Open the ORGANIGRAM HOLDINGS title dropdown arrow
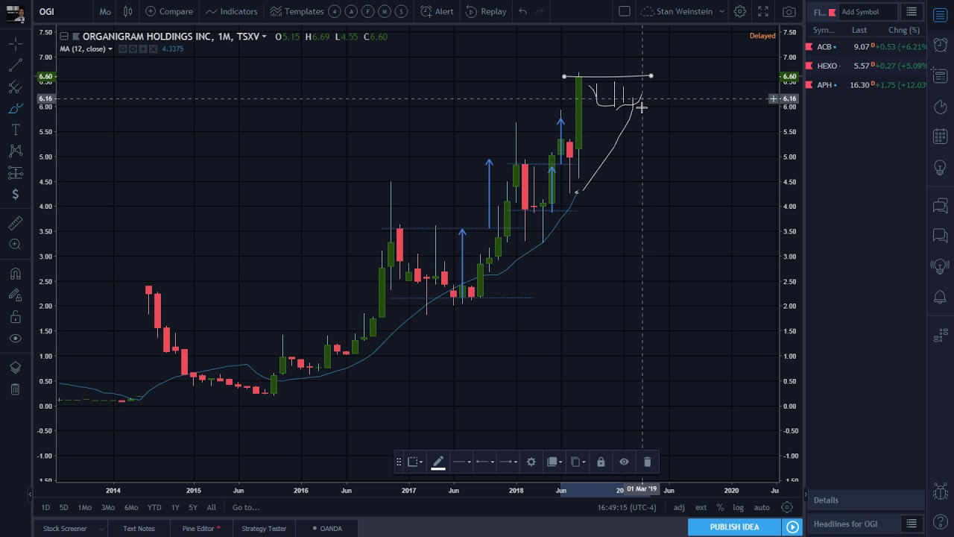This screenshot has height=537, width=954. point(264,37)
